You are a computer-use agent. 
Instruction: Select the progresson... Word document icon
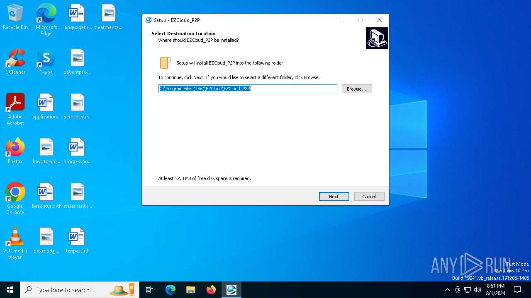77,151
